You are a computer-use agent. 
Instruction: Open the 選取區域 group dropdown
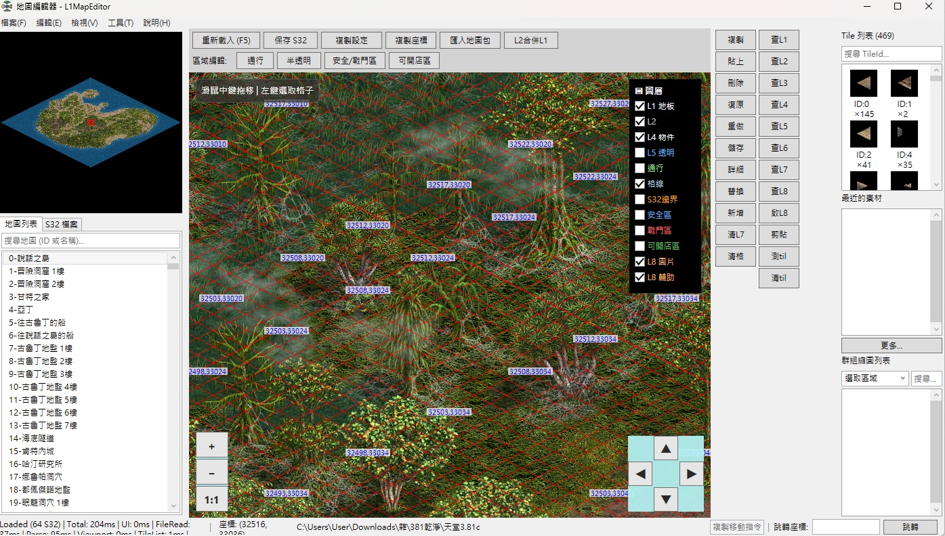(x=875, y=378)
